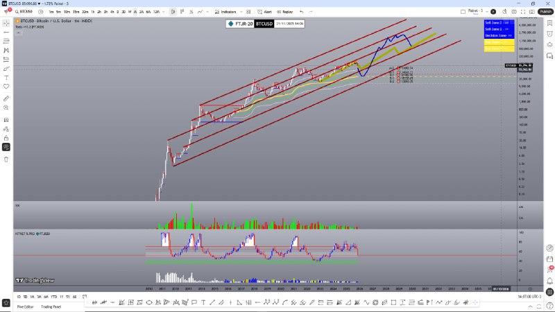The width and height of the screenshot is (555, 312).
Task: Set date range to YTD
Action: point(53,296)
